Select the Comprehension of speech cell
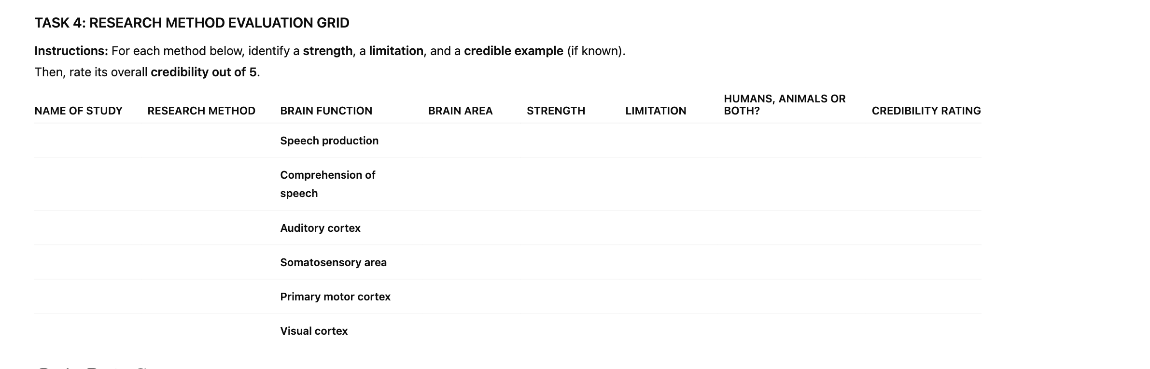 [x=328, y=184]
